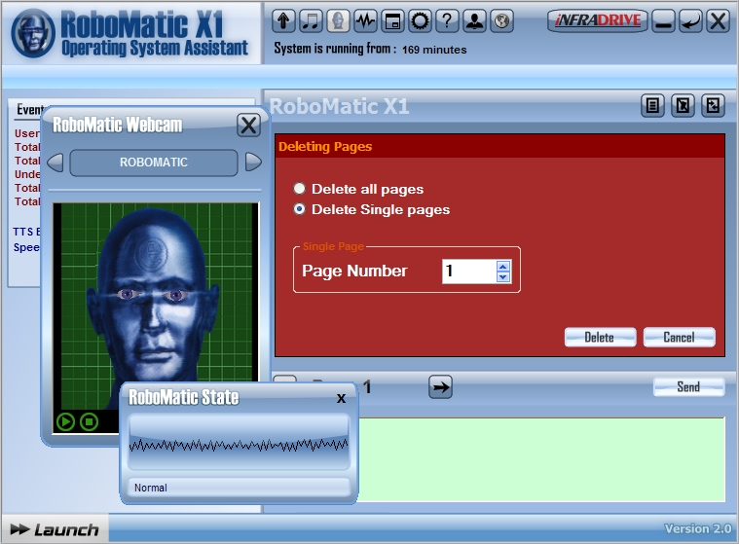Click the curved return arrow icon
Viewport: 739px width, 544px height.
(690, 20)
